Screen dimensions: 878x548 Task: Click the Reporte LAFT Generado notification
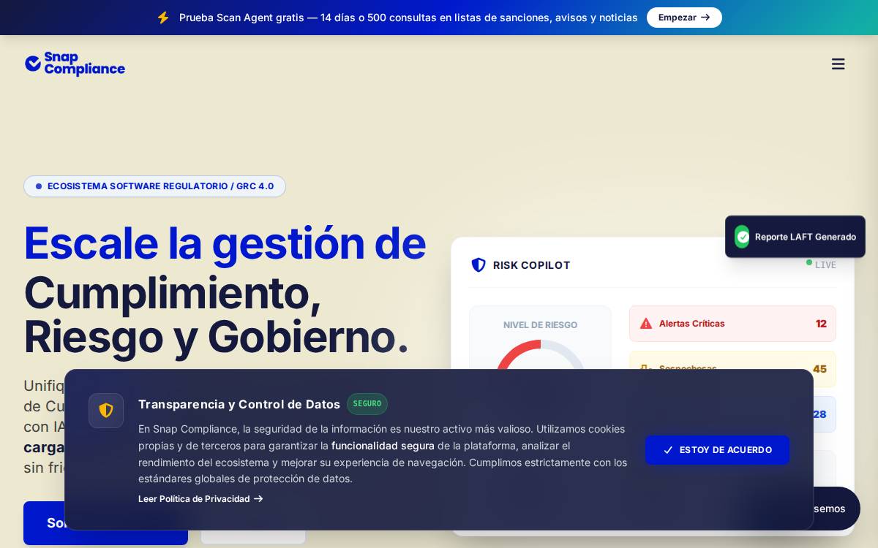click(795, 237)
